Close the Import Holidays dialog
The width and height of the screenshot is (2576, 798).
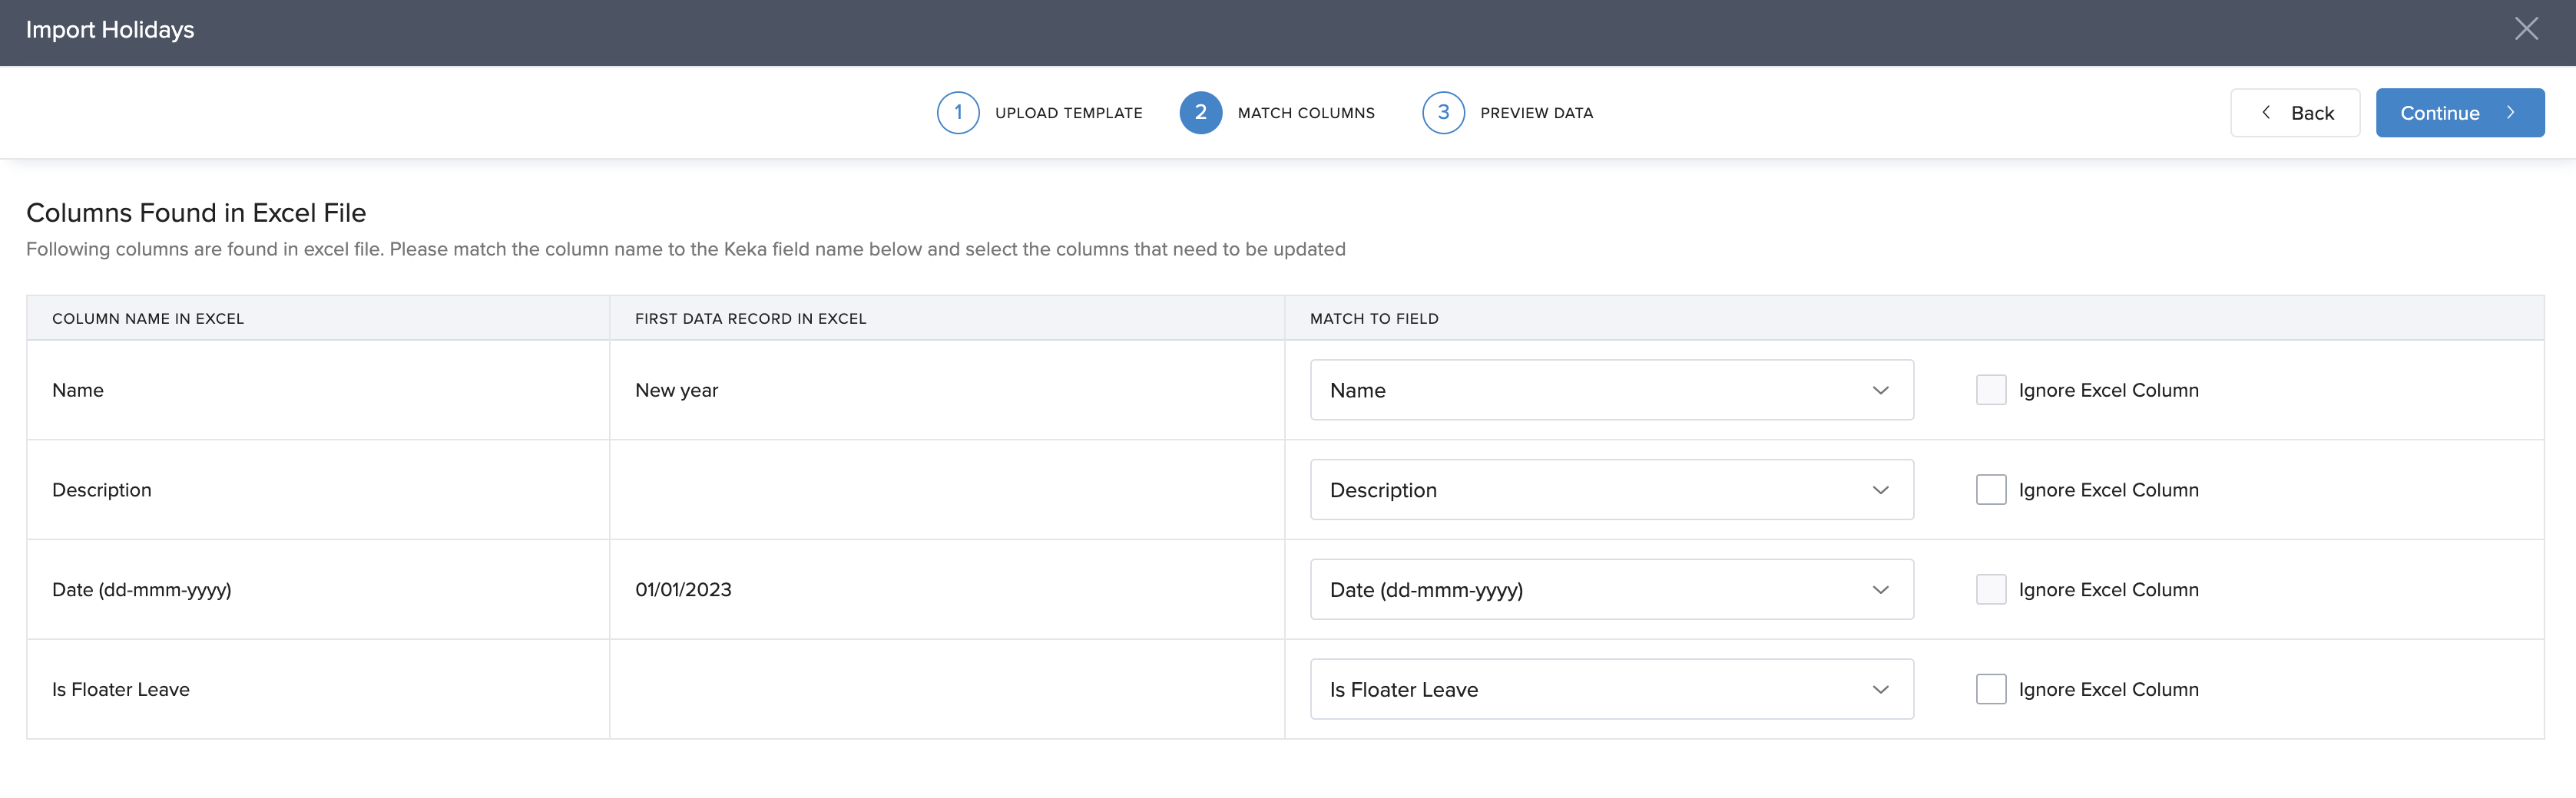[x=2526, y=30]
